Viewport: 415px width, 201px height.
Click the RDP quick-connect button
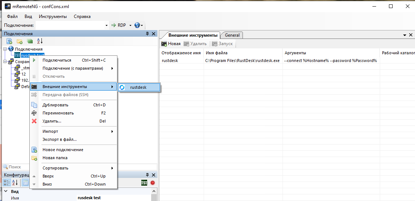tap(118, 25)
